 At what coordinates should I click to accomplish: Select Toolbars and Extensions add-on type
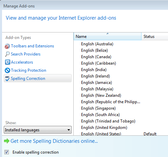point(33,46)
